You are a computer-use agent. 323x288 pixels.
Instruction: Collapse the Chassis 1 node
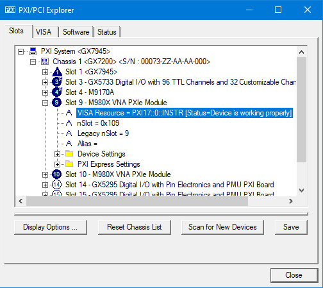33,62
